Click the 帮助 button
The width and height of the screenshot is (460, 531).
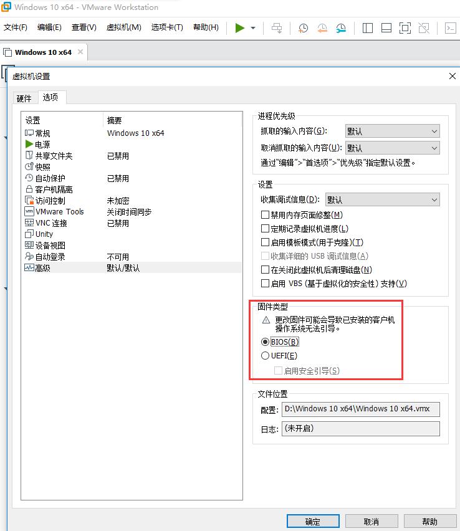(x=430, y=522)
